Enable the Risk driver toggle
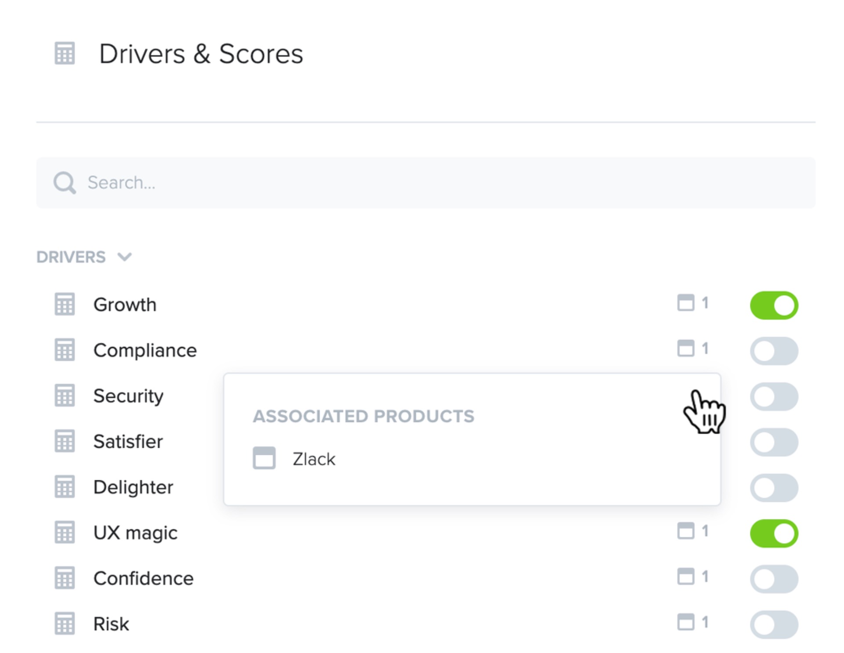Image resolution: width=844 pixels, height=653 pixels. click(x=774, y=625)
